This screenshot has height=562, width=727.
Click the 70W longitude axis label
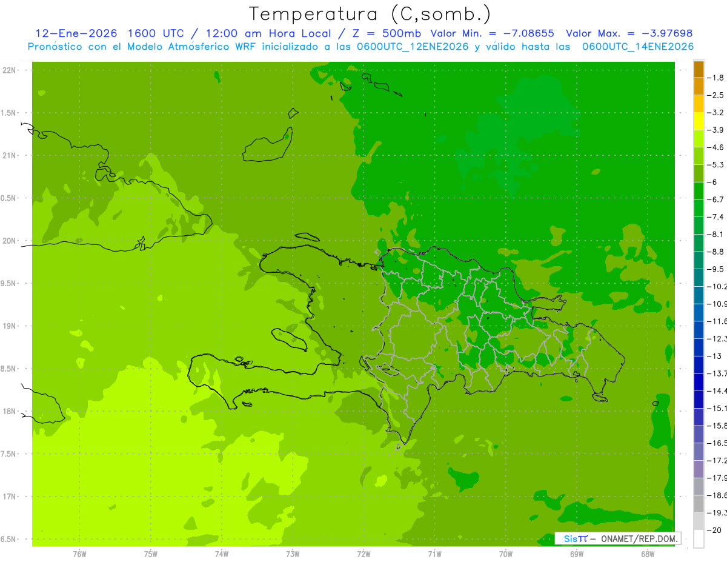pyautogui.click(x=505, y=554)
